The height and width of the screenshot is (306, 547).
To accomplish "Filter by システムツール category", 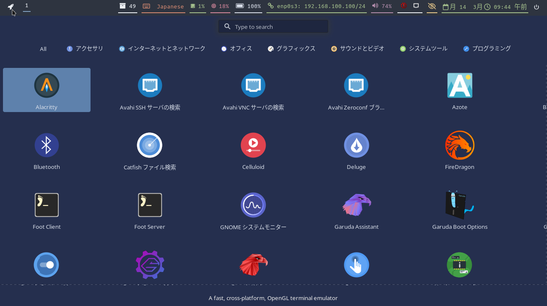I will (424, 49).
